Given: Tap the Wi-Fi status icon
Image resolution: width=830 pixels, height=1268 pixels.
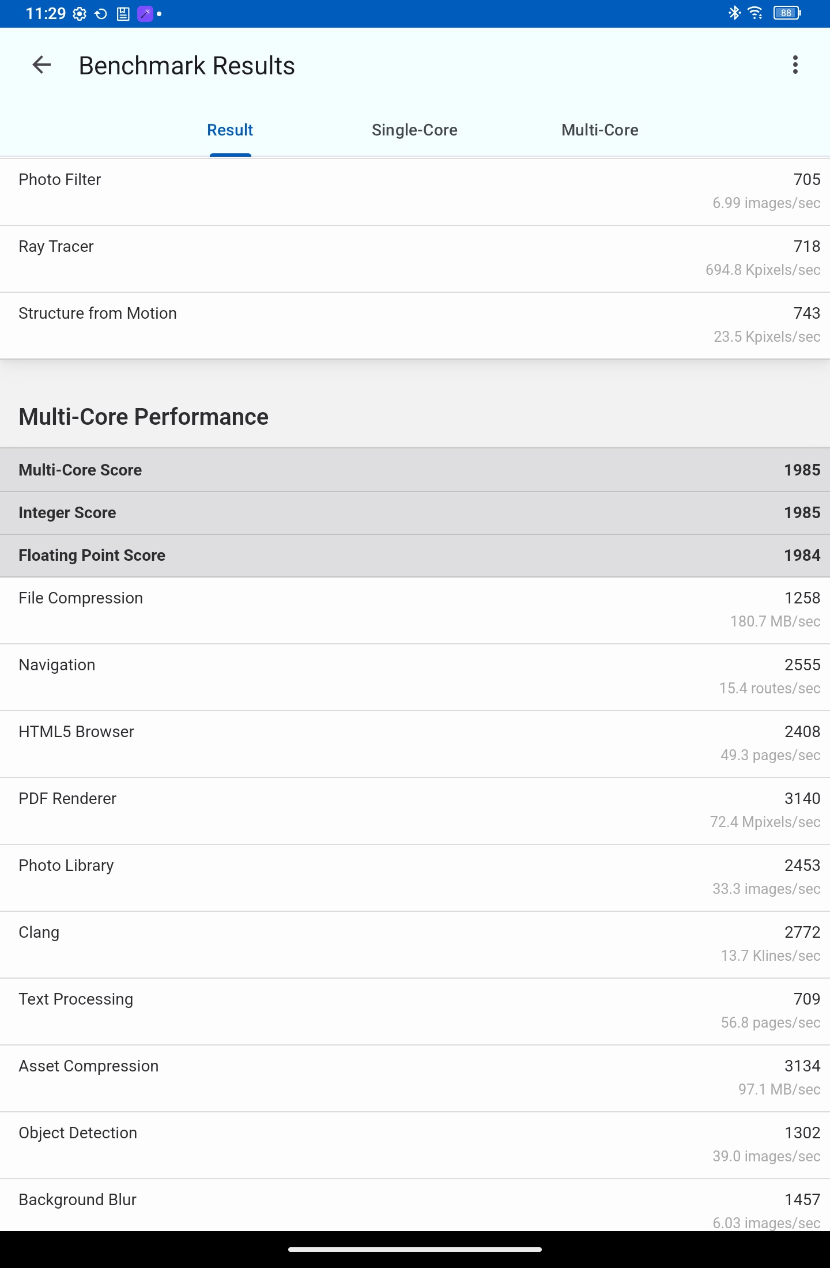Looking at the screenshot, I should tap(755, 13).
